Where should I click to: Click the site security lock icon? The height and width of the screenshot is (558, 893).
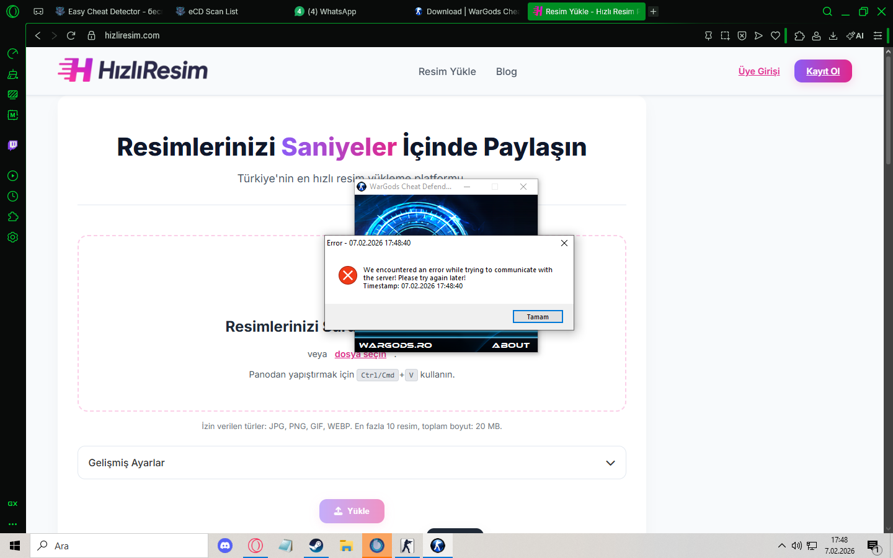coord(92,35)
